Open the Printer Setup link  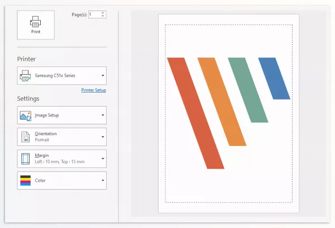93,90
